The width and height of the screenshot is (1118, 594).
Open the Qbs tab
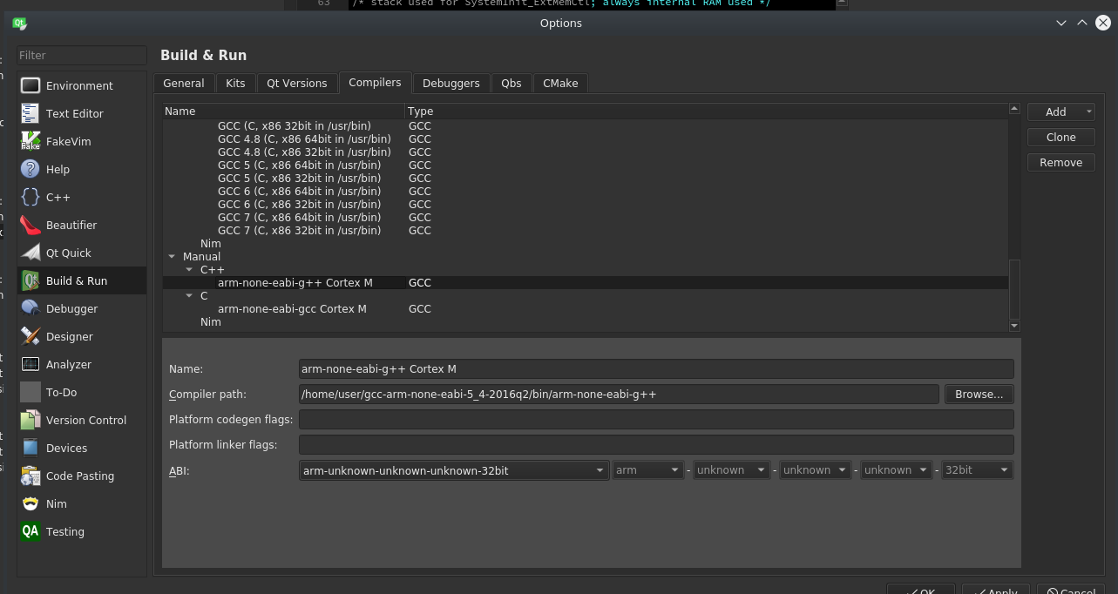(512, 83)
